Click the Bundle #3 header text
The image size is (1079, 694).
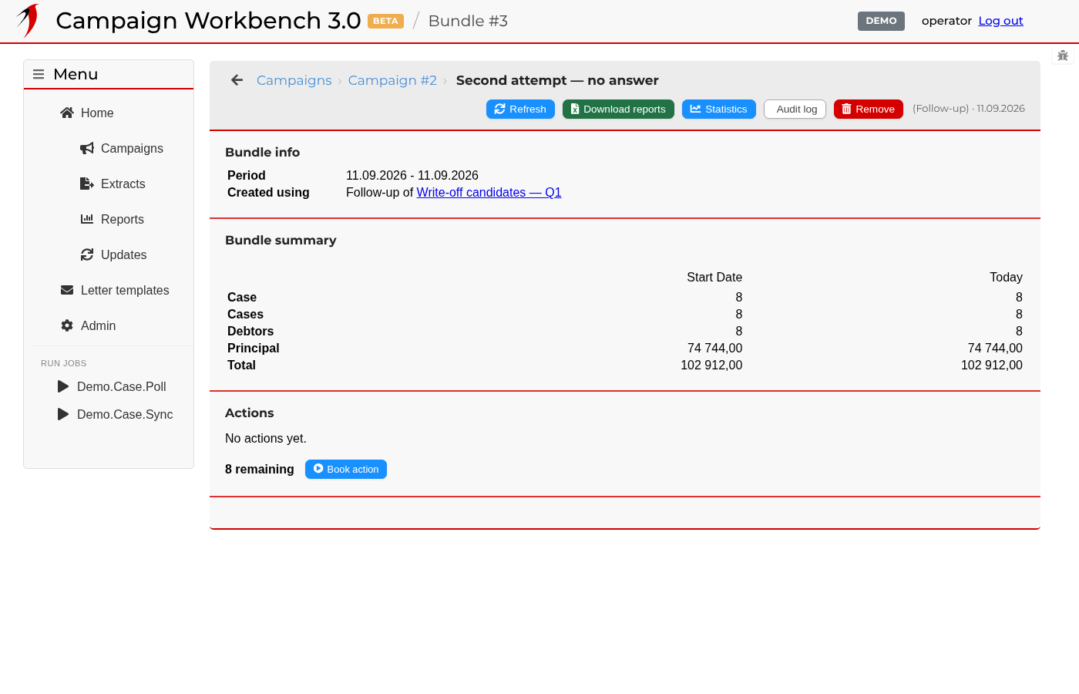click(468, 21)
